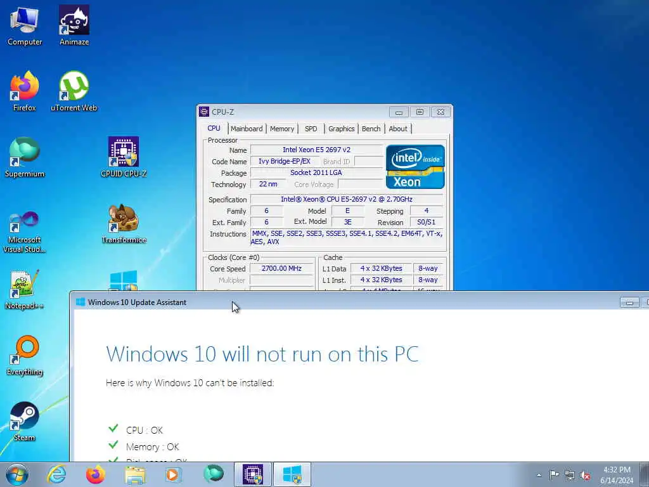Open the Computer desktop icon
This screenshot has height=487, width=649.
point(25,25)
